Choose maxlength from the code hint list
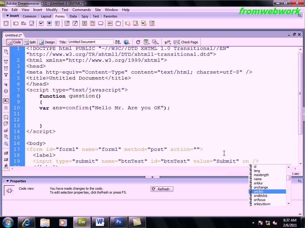The width and height of the screenshot is (305, 228). pos(268,175)
